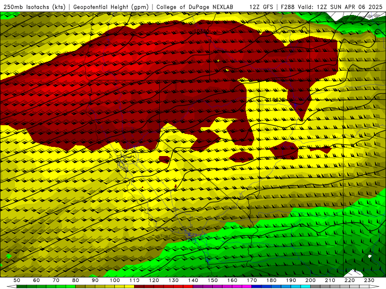This screenshot has height=289, width=386.
Task: Click the "F288 Valid: 12Z SUN APR 06 2025" text
Action: coord(331,7)
